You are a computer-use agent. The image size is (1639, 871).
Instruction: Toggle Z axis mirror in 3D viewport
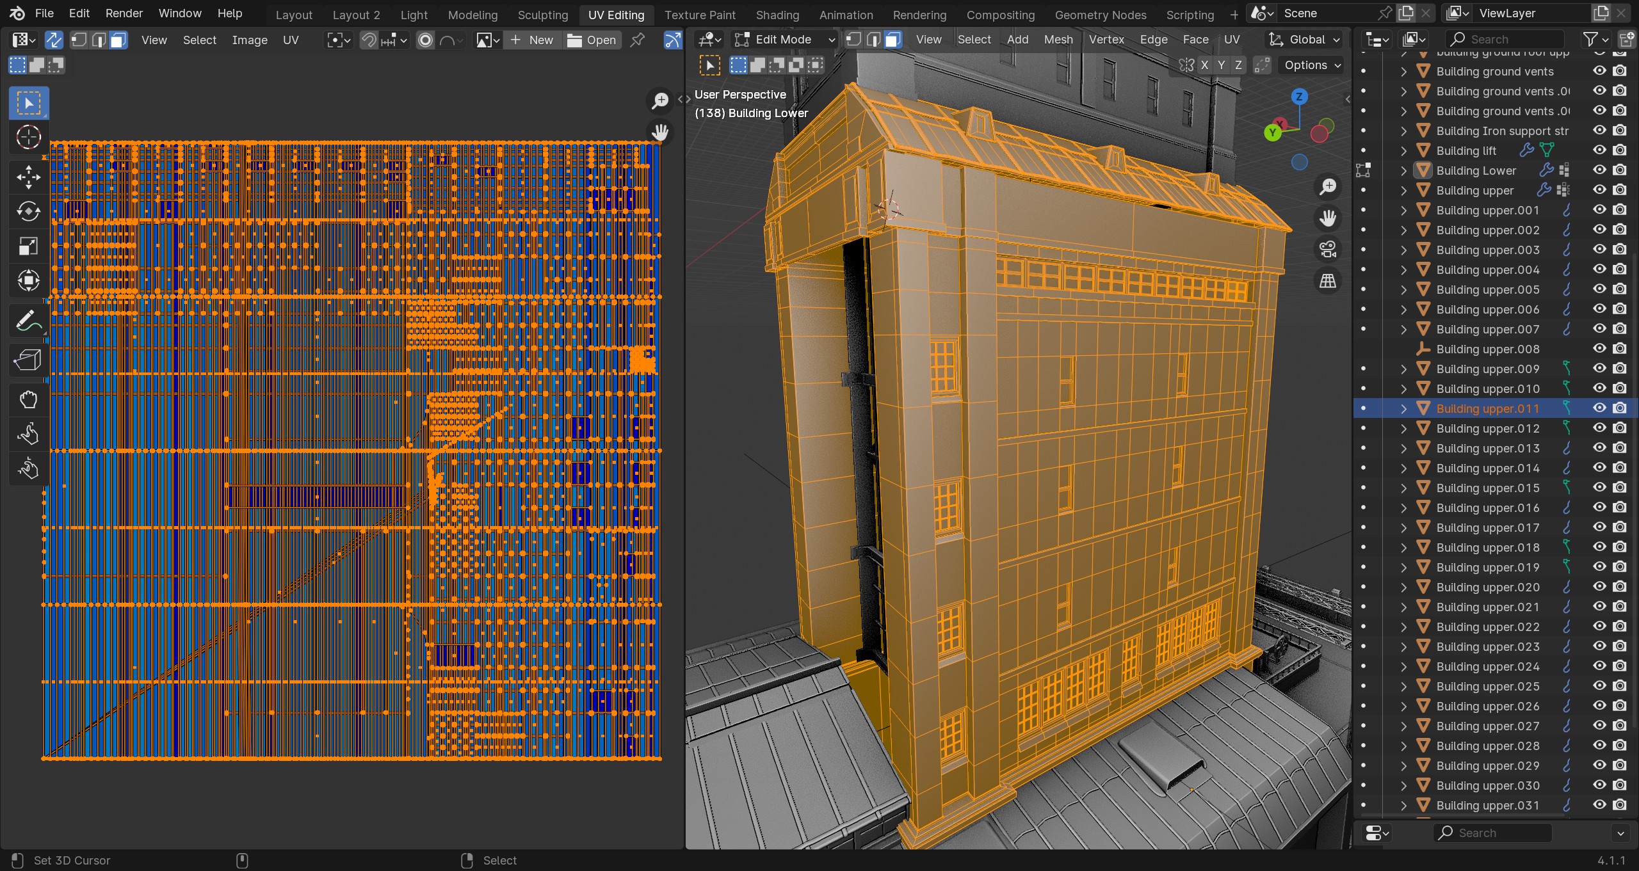[x=1238, y=65]
